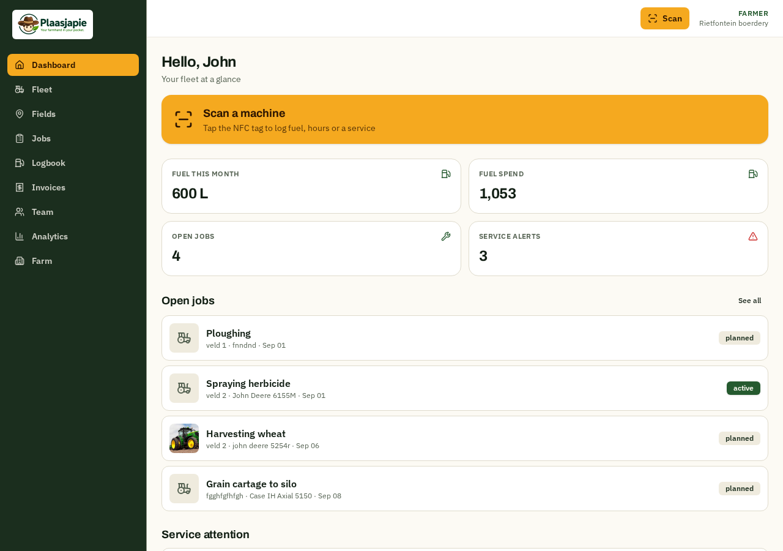Select the Team menu label
This screenshot has height=551, width=783.
[x=43, y=212]
